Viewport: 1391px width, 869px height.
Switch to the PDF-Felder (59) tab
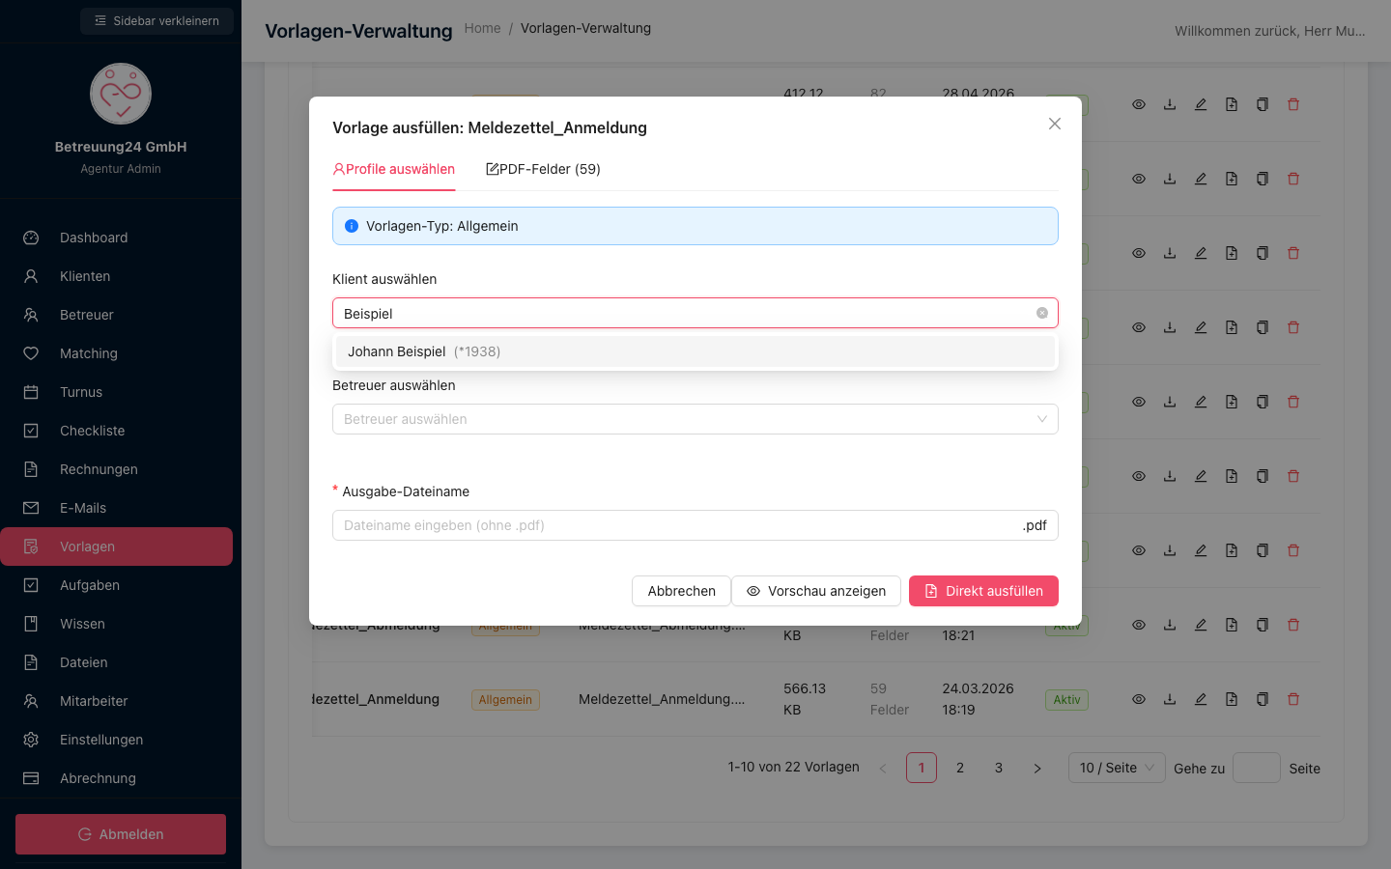pyautogui.click(x=543, y=169)
